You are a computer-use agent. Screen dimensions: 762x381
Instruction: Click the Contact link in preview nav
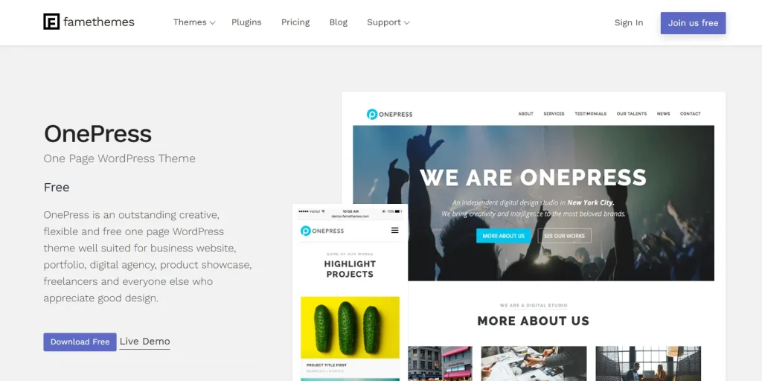[x=690, y=114]
